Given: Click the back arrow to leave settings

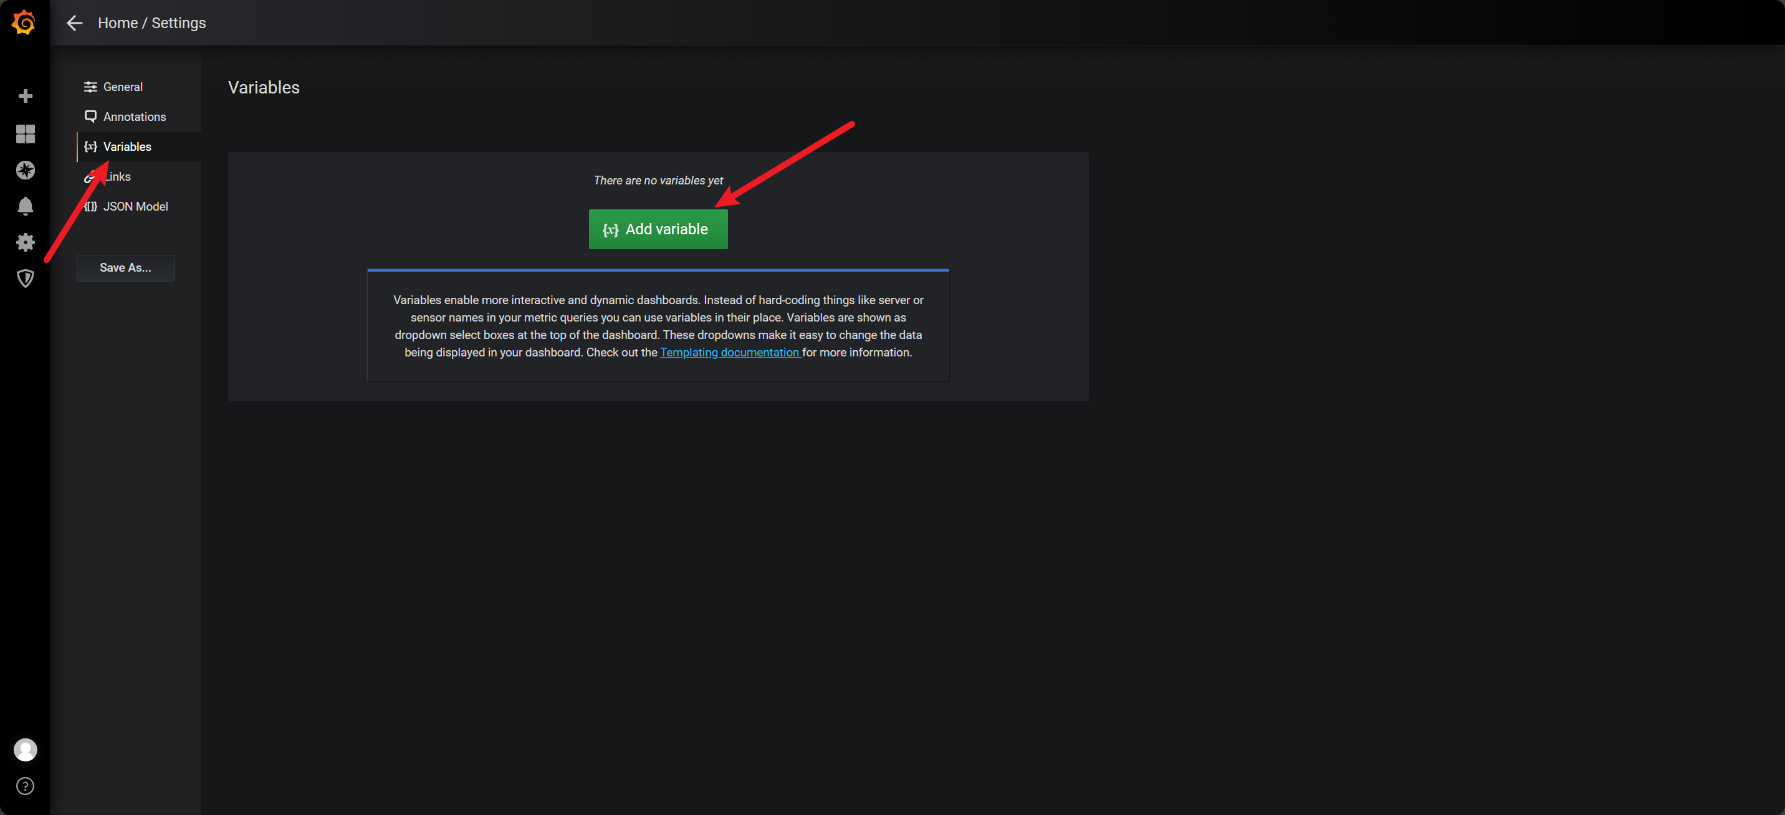Looking at the screenshot, I should click(74, 23).
